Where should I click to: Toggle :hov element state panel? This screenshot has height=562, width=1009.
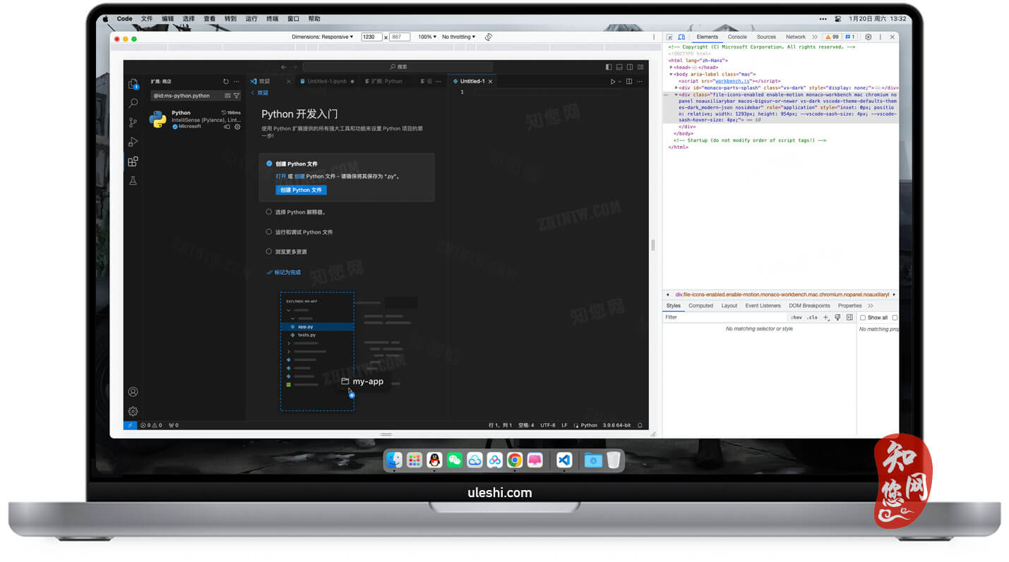796,317
